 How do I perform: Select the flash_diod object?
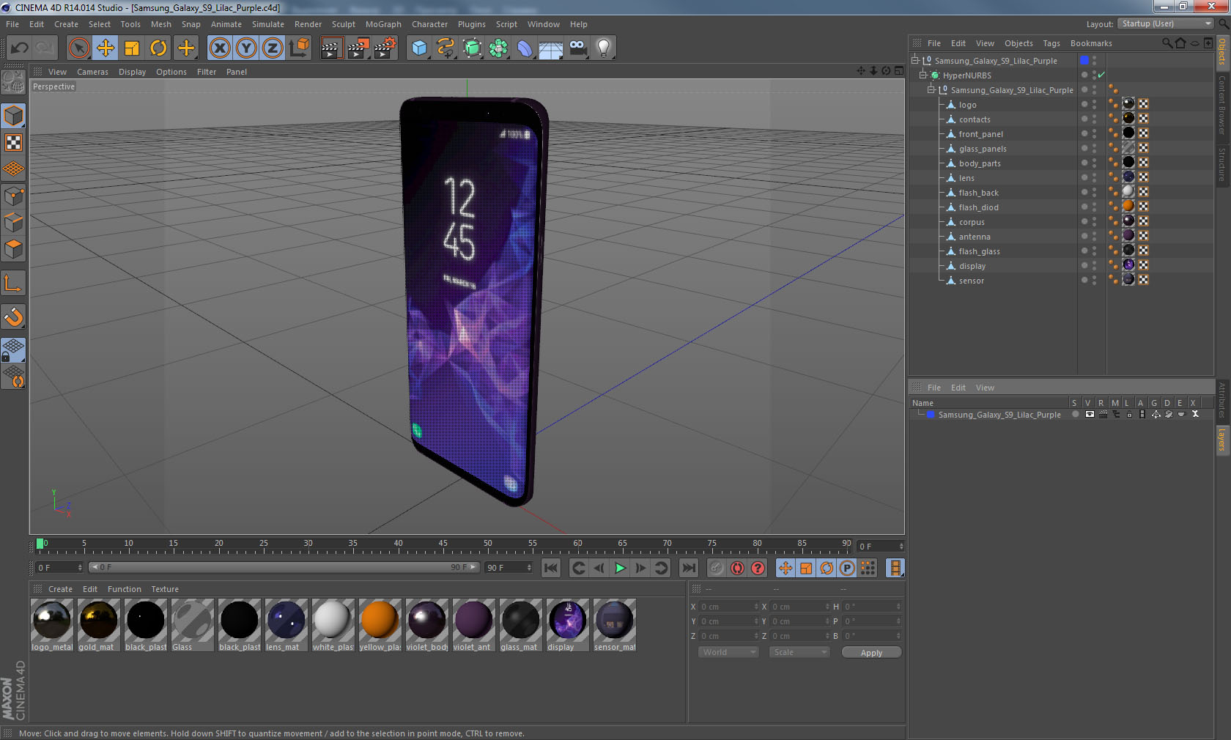tap(978, 207)
